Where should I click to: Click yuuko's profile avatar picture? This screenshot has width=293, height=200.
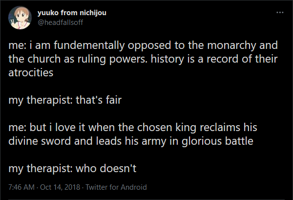[x=20, y=19]
